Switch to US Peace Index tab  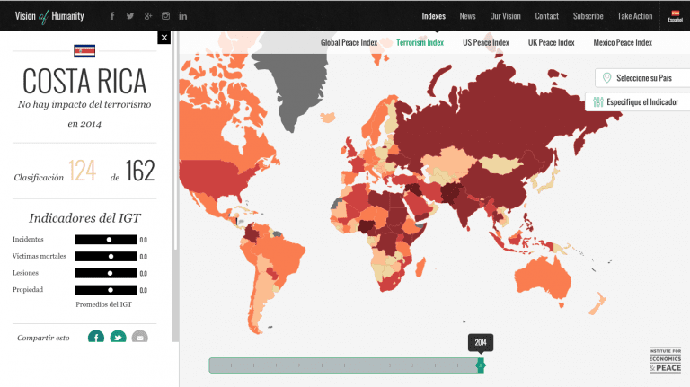[485, 42]
